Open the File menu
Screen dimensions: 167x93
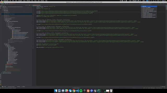(10, 1)
